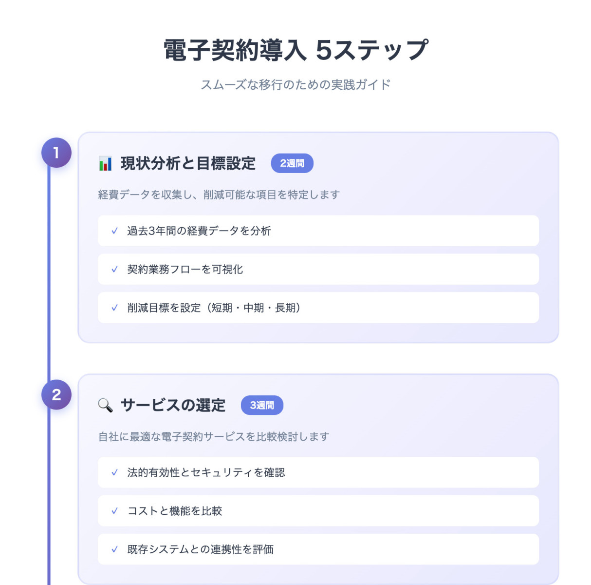Click checkmark next to 過去3年間の経費データを分析
591x585 pixels.
pyautogui.click(x=115, y=231)
